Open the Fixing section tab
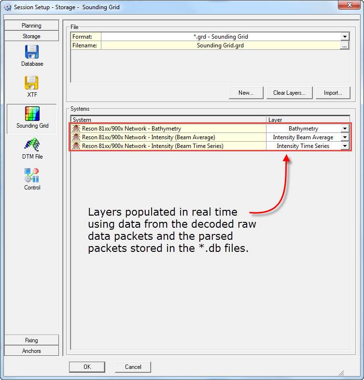Viewport: 364px width, 380px height. pyautogui.click(x=31, y=340)
